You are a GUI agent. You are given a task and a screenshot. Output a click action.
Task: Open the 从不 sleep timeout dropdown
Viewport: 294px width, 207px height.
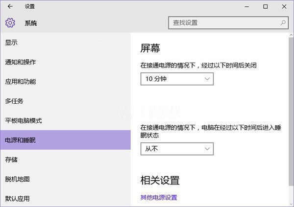[x=177, y=148]
